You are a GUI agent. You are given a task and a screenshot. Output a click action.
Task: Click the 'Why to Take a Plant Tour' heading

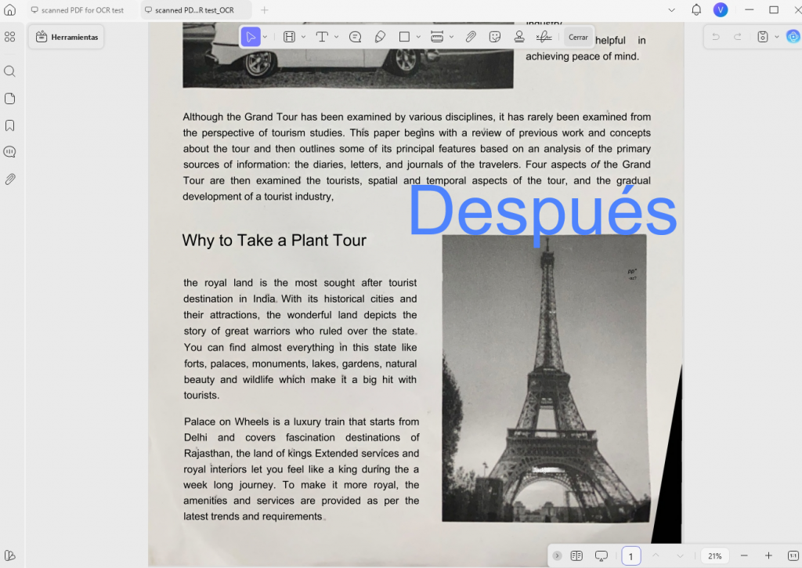point(274,241)
